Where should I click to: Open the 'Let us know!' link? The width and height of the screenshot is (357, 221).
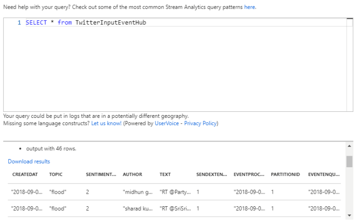106,123
